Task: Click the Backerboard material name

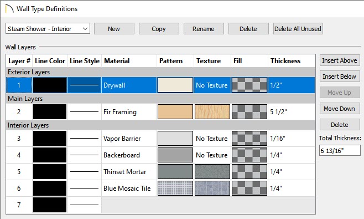Action: coord(122,155)
